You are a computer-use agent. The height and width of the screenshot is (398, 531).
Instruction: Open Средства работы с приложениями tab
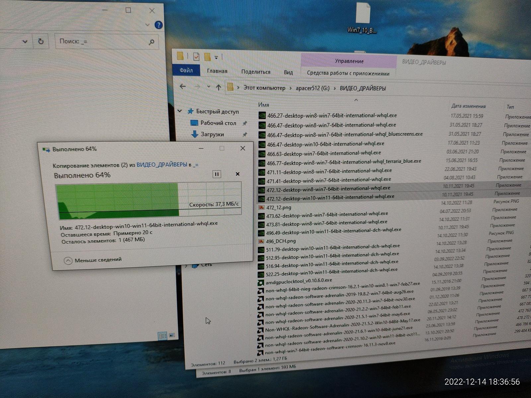(x=348, y=73)
